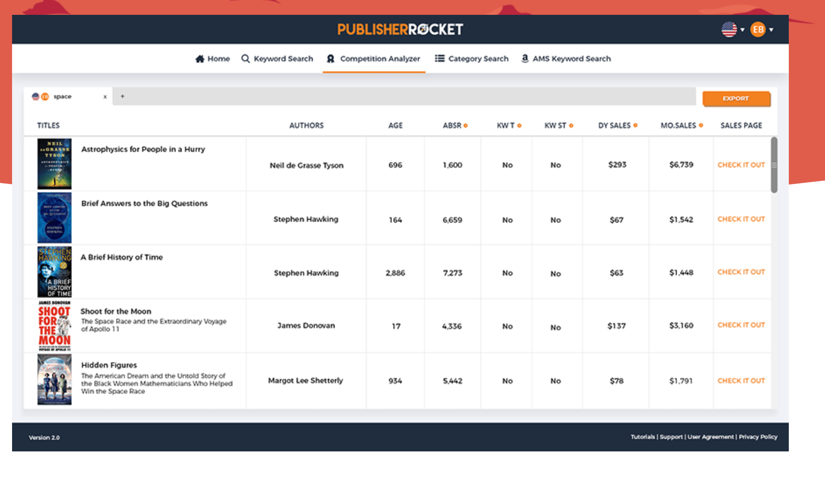Click title 'Shoot for the Moon'

click(x=116, y=311)
